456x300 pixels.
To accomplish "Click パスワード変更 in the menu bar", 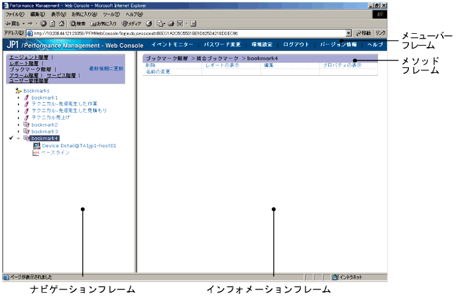I will click(222, 44).
